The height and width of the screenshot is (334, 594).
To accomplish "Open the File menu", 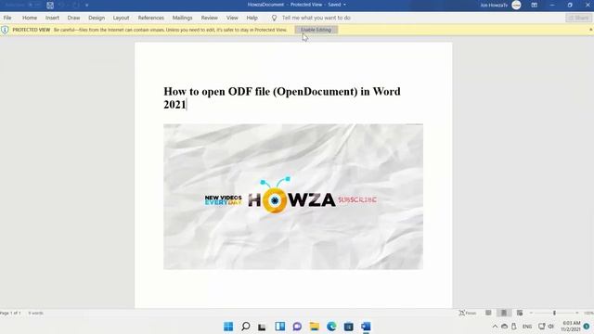I will click(x=7, y=18).
